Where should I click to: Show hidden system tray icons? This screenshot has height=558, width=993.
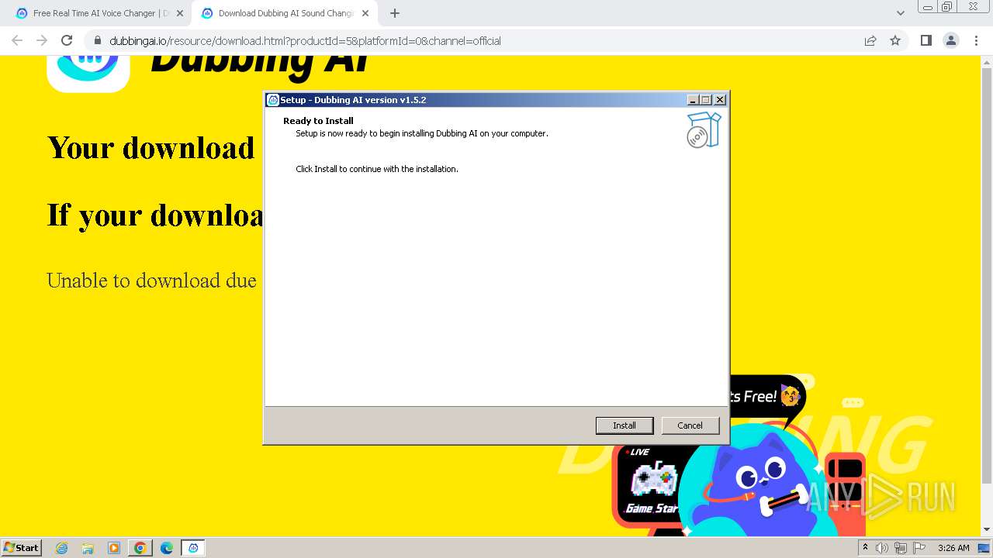click(865, 548)
